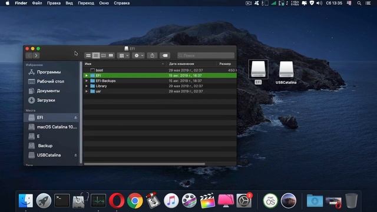Open the gear action menu
This screenshot has width=377, height=212.
click(138, 55)
